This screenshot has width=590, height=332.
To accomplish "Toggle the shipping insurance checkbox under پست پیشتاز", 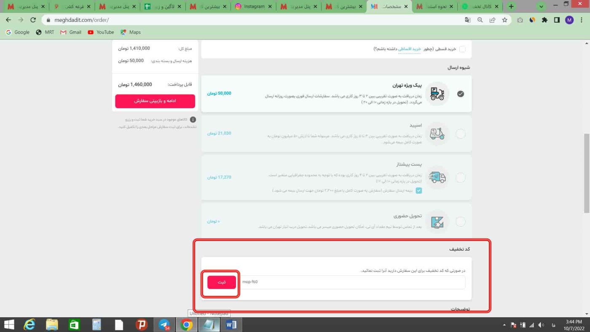I will click(x=418, y=190).
